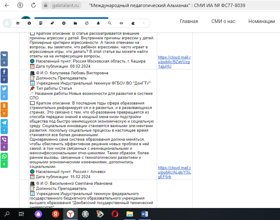Image resolution: width=280 pixels, height=220 pixels.
Task: Share the page on Telegram
Action: point(4,123)
